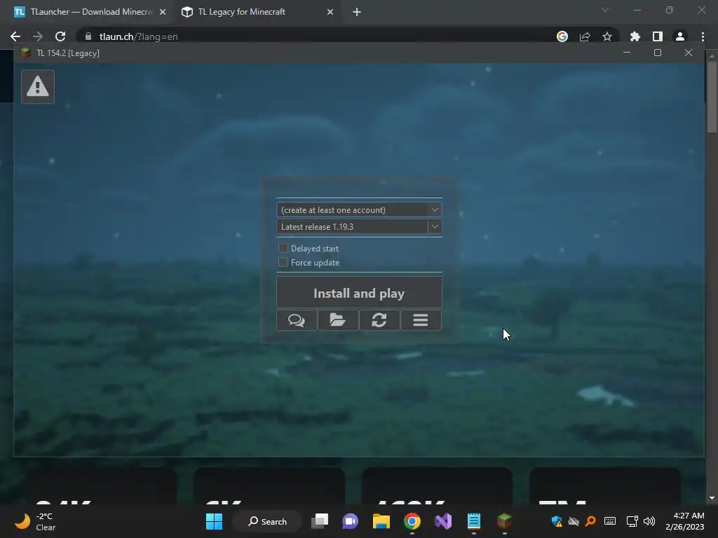Screen dimensions: 718x538
Task: Open the clock showing 4:27 AM
Action: [x=684, y=521]
